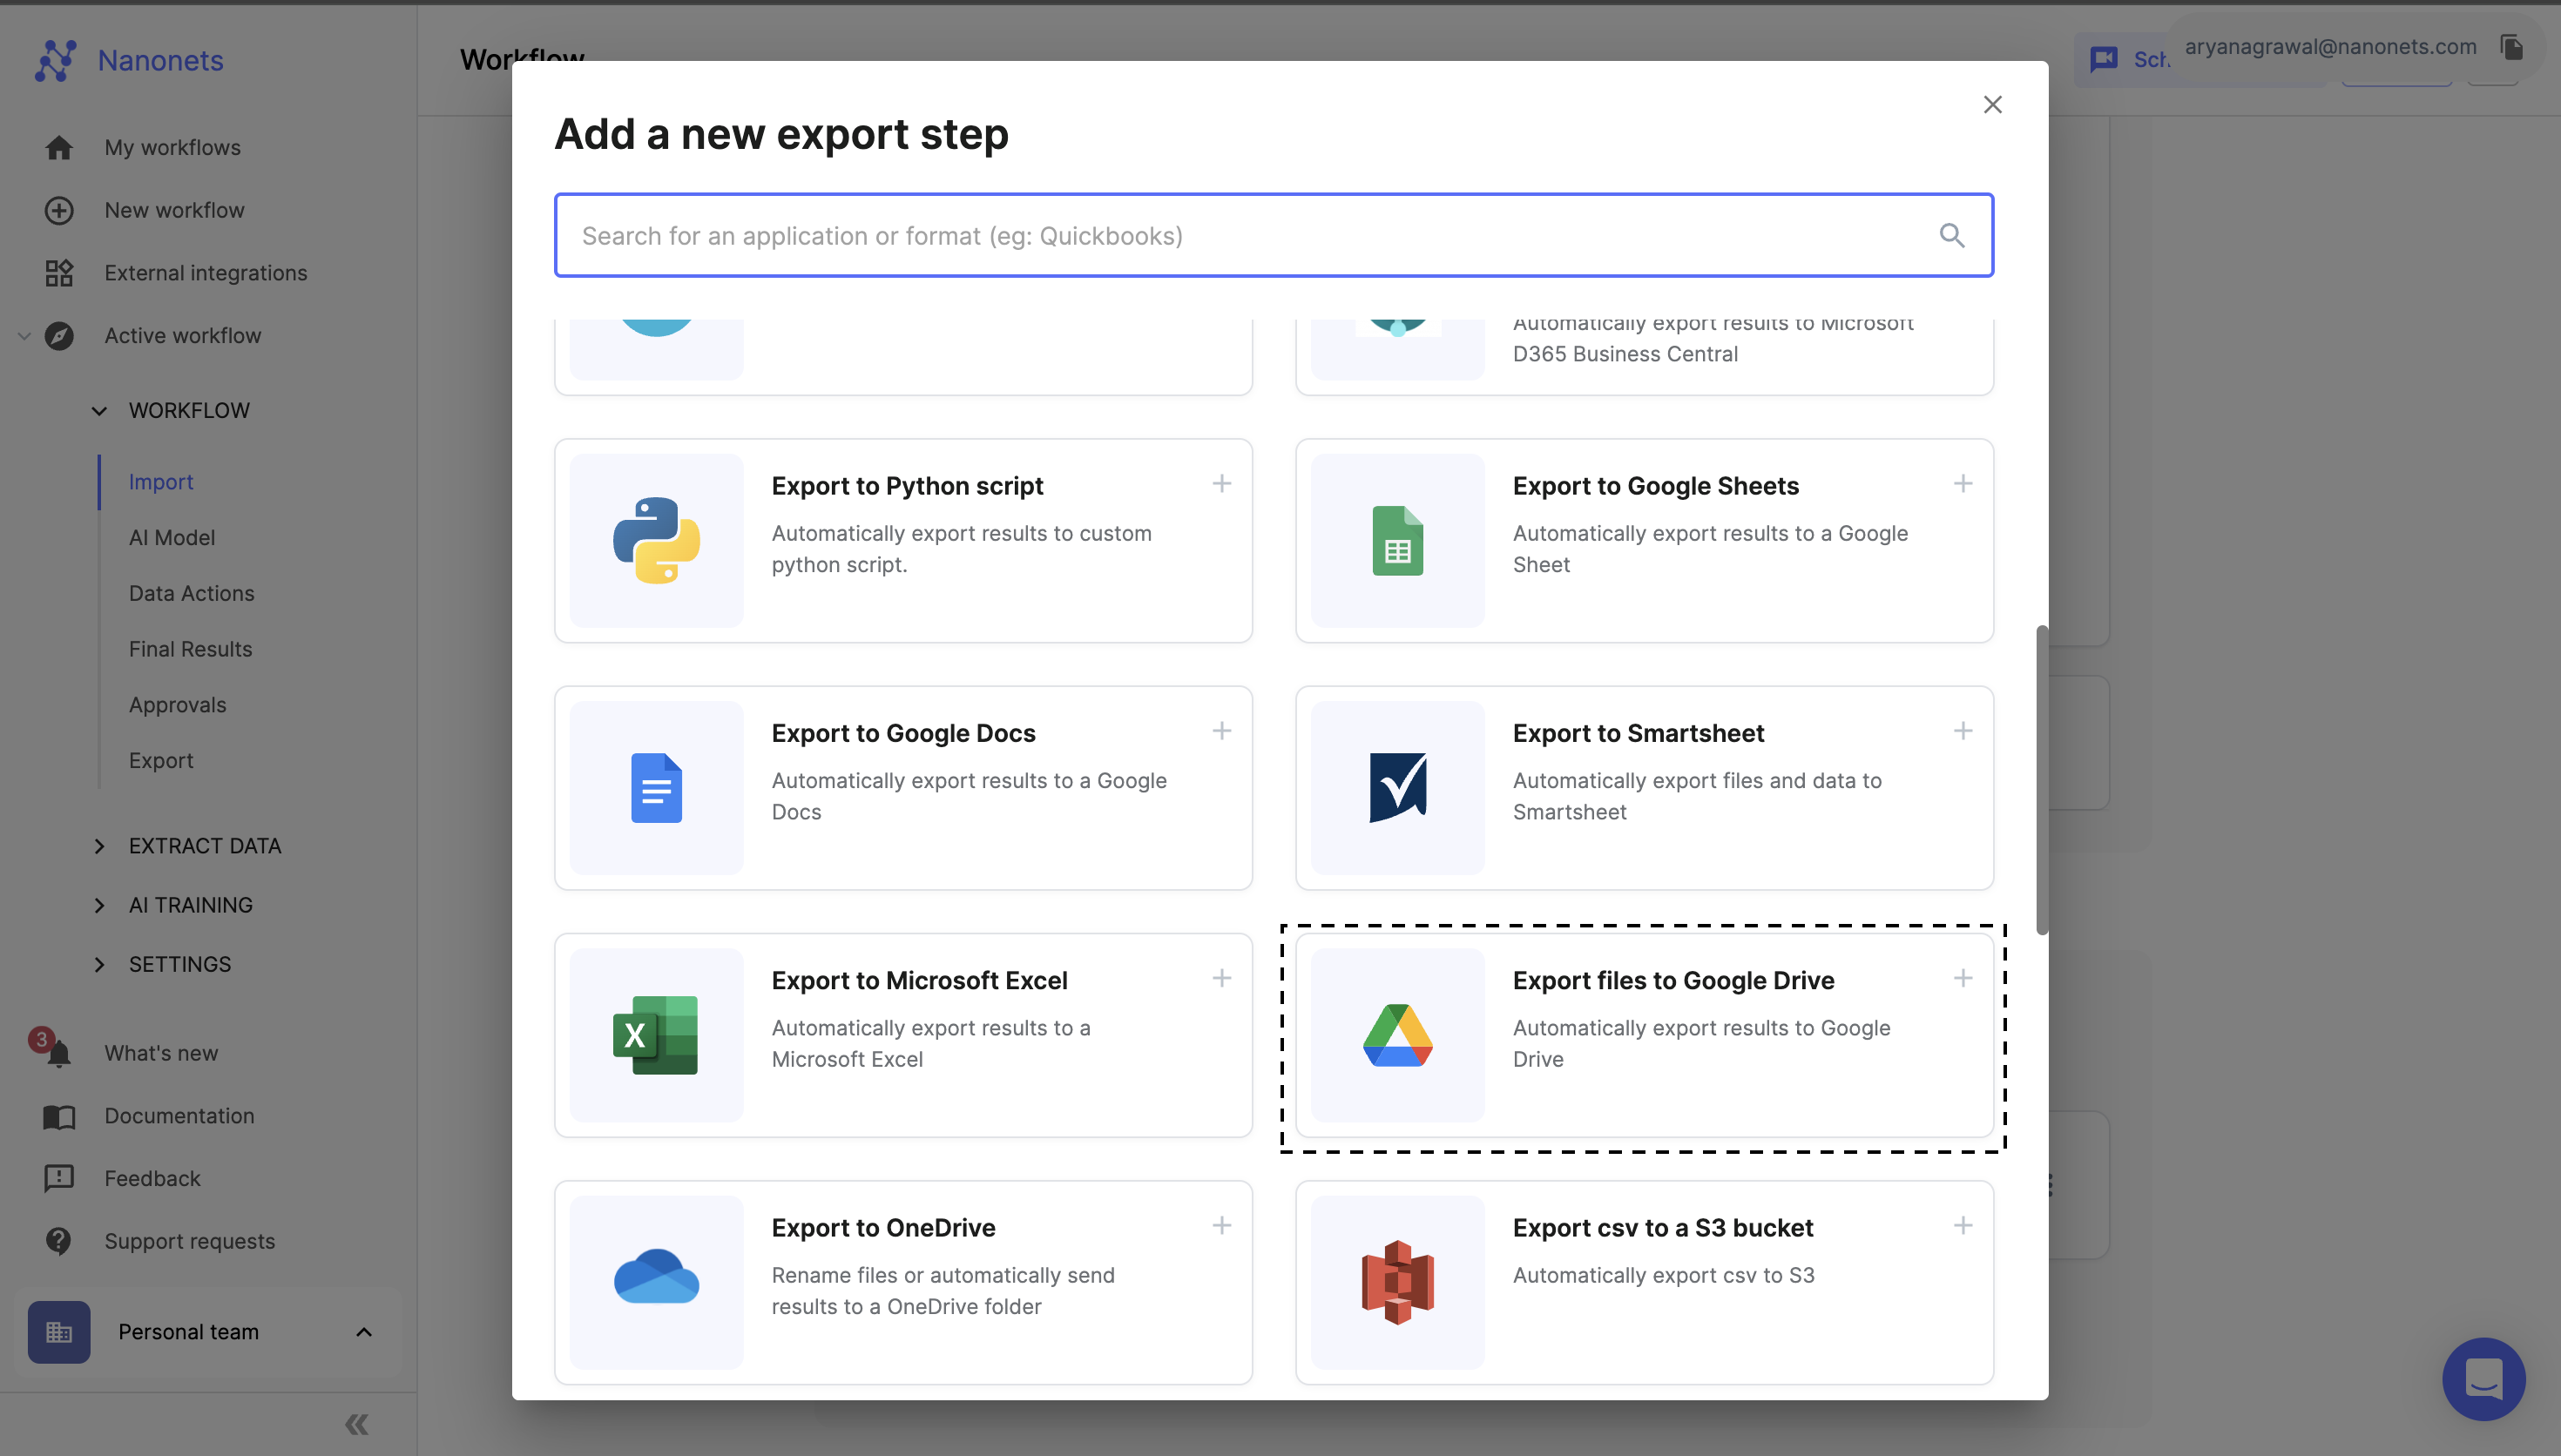This screenshot has height=1456, width=2561.
Task: Open External integrations grid icon
Action: coord(59,273)
